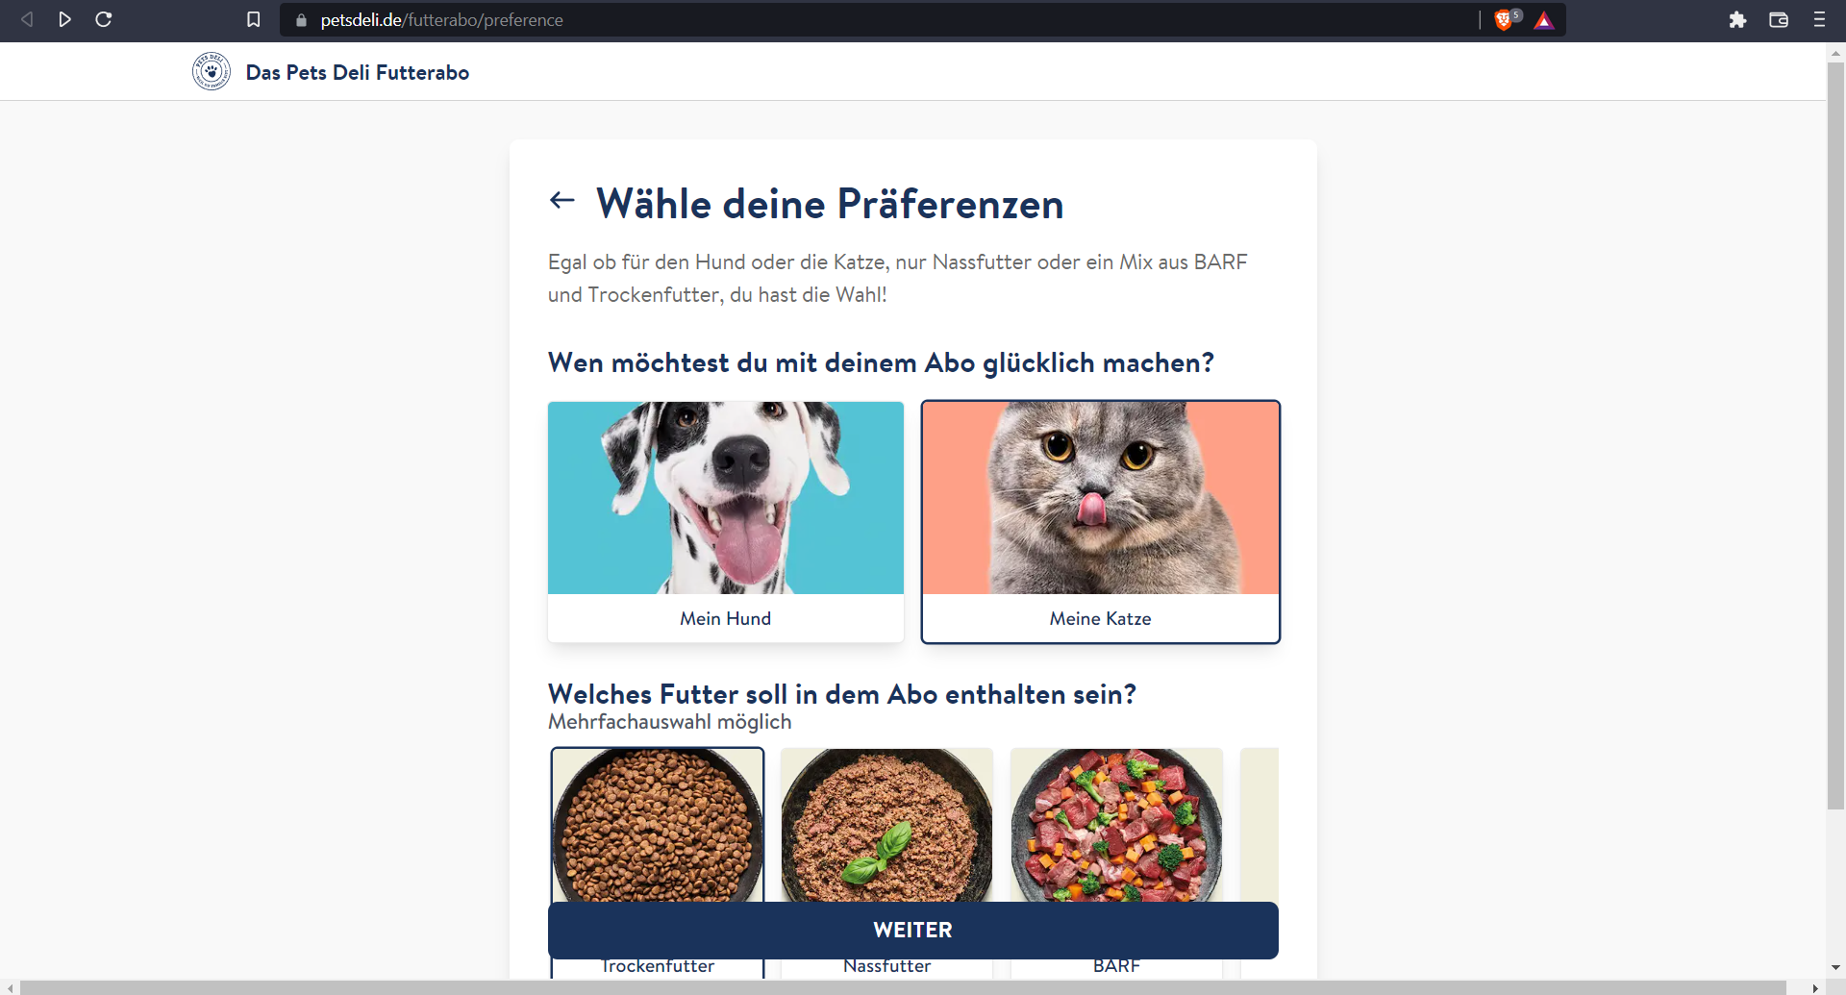Open the extensions puzzle piece icon

pos(1737,19)
